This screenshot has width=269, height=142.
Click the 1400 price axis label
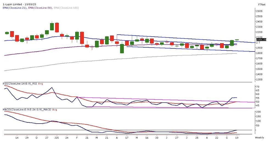point(259,74)
